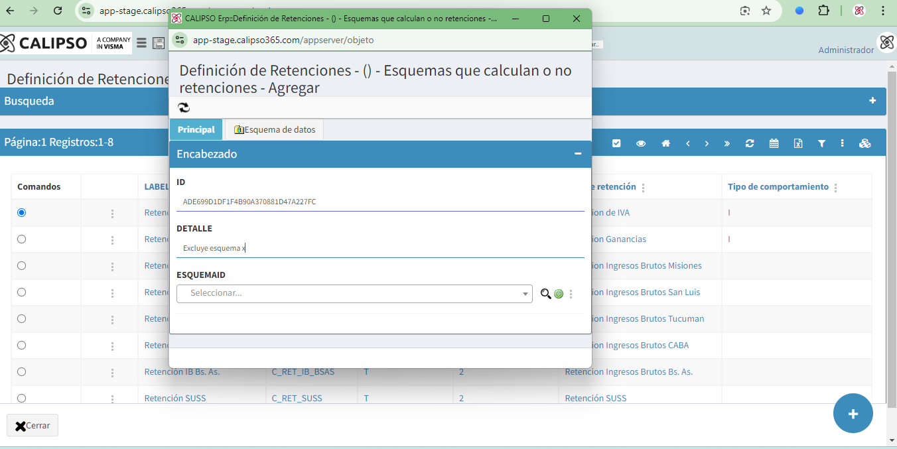Open the ESQUEMAID Seleccionar dropdown
Viewport: 897px width, 449px height.
coord(354,293)
